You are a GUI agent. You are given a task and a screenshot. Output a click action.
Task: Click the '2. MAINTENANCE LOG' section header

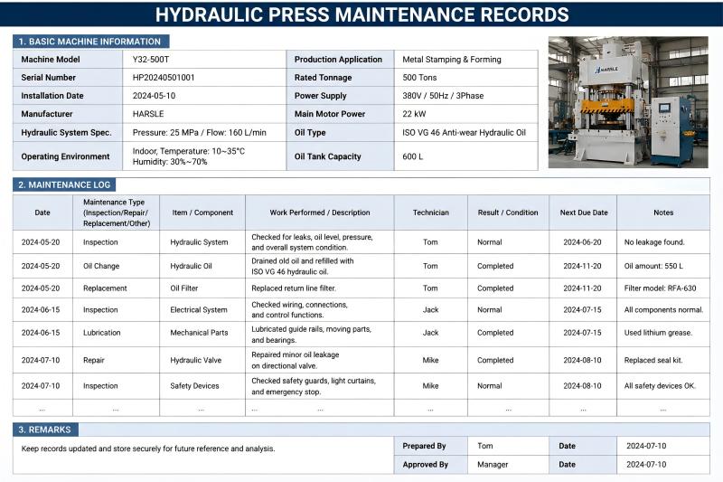(64, 185)
